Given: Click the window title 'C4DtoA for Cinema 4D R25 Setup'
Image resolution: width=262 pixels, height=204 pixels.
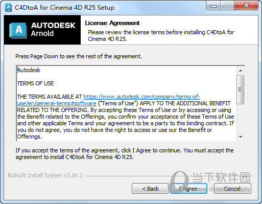Looking at the screenshot, I should point(64,8).
